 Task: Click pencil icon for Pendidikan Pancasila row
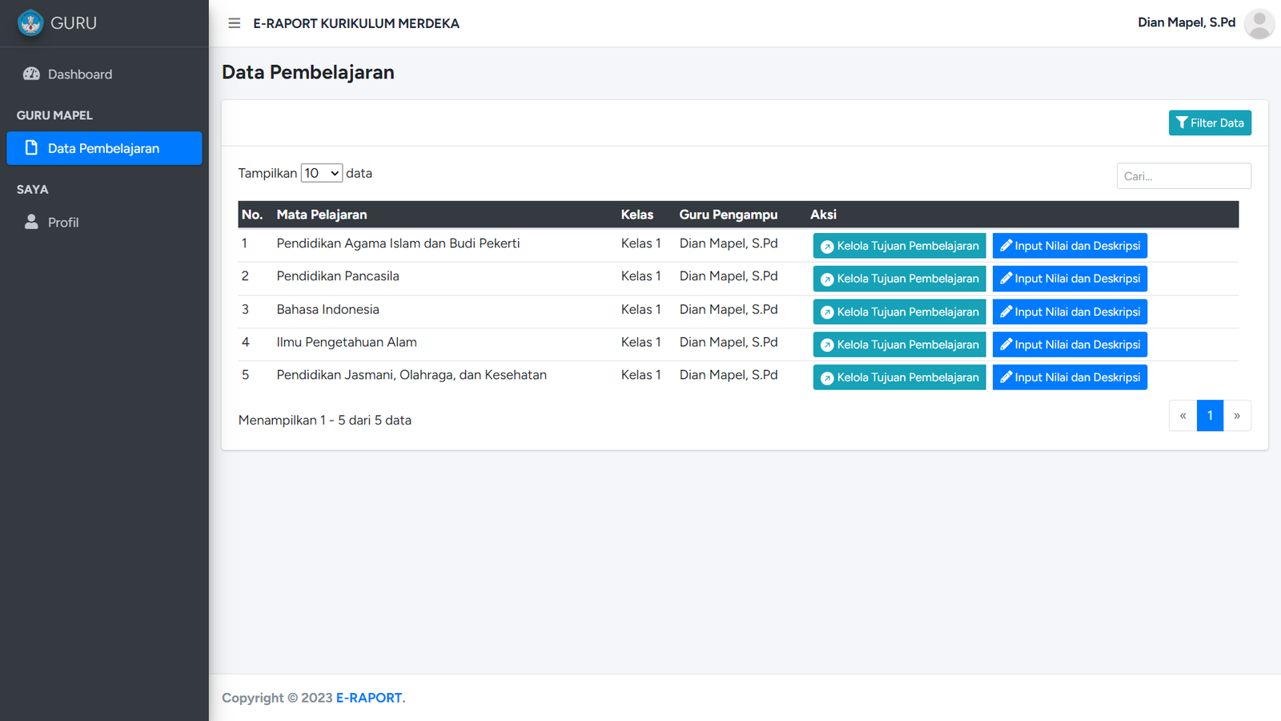[1006, 278]
